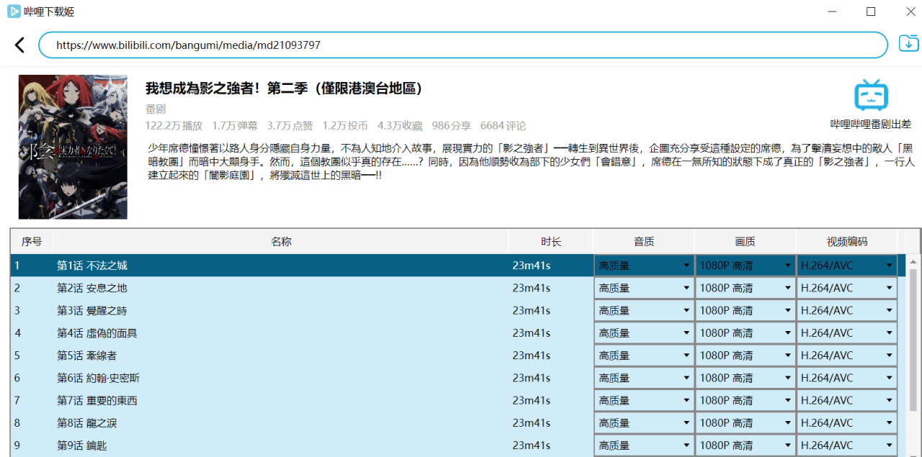Screen dimensions: 922x457
Task: Click the download icon beside the address bar
Action: 908,43
